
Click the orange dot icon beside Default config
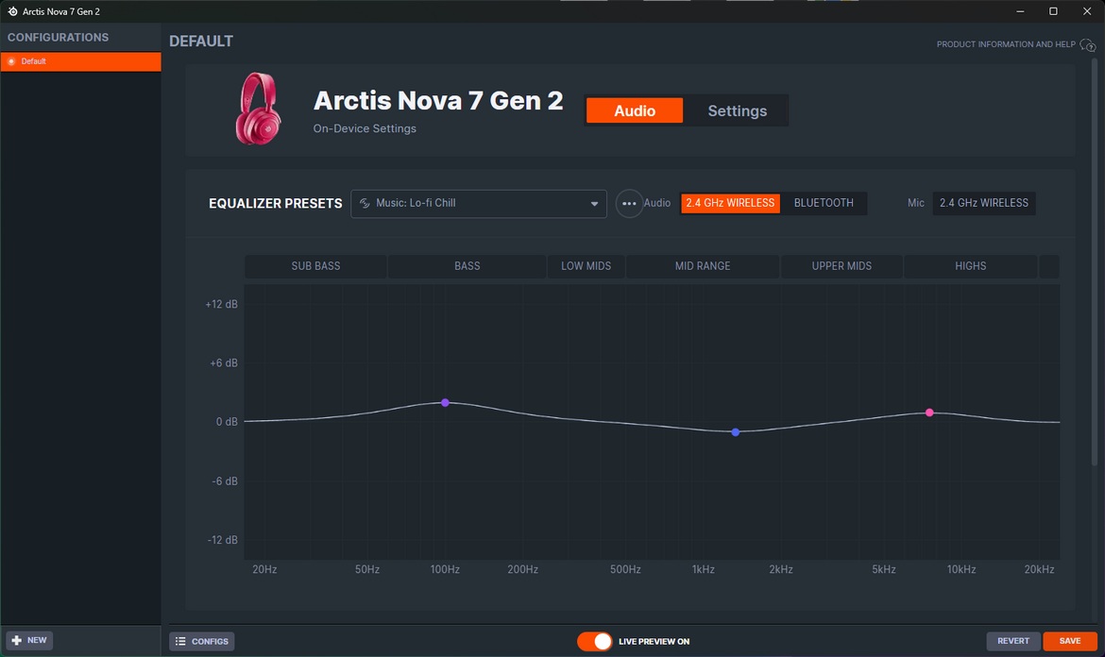11,61
